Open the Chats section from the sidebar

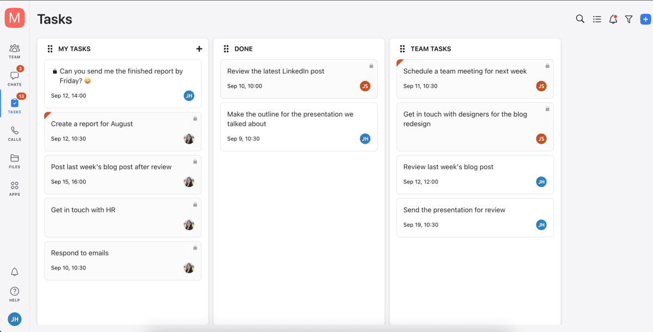[14, 76]
